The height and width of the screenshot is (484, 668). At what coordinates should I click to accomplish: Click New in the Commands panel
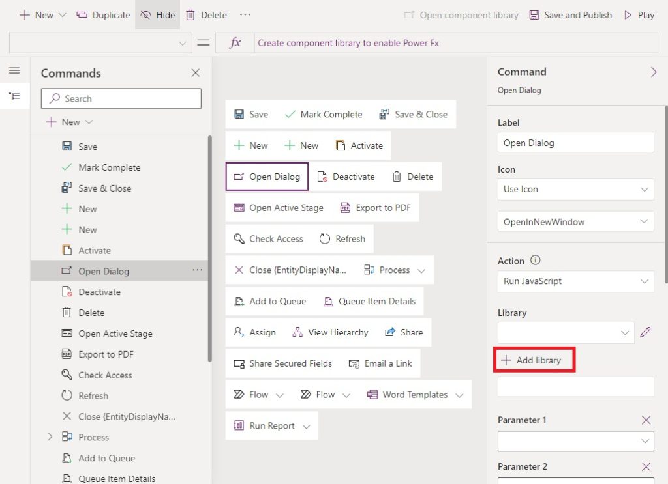(x=70, y=122)
